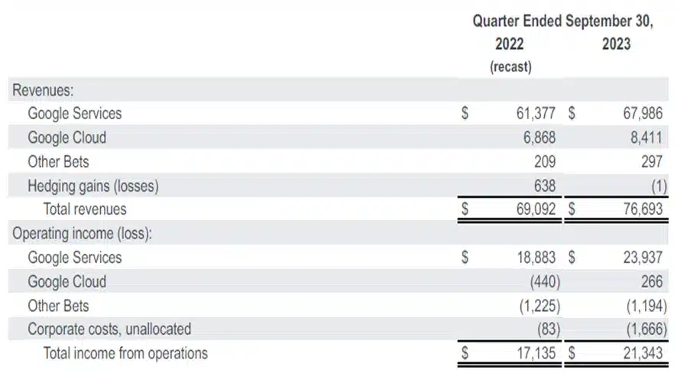The height and width of the screenshot is (373, 677).
Task: Click the 2022 Total revenues value 69,092
Action: point(536,209)
